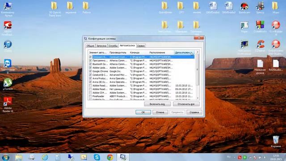
Task: Open the Windows Start menu
Action: [x=5, y=157]
